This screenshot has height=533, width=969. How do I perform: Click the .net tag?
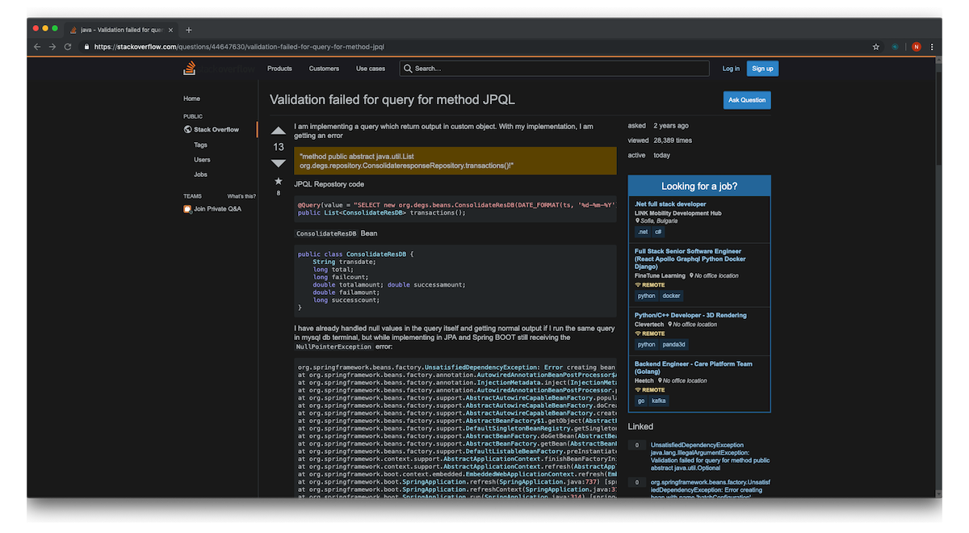click(643, 232)
